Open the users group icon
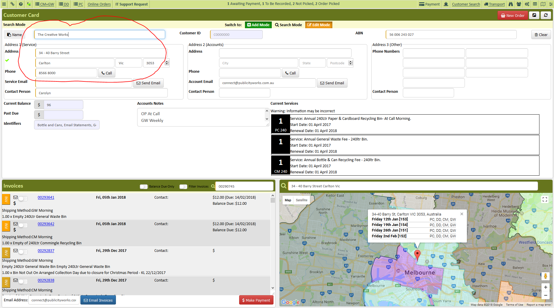 coord(519,4)
